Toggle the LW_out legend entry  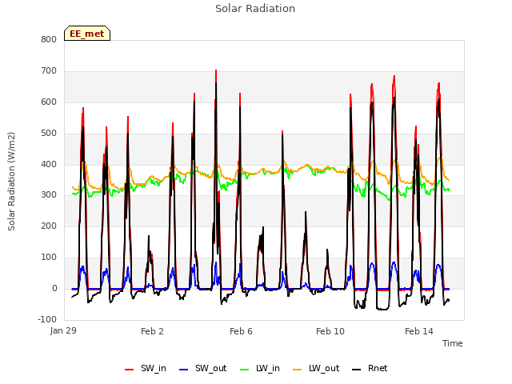316,368
